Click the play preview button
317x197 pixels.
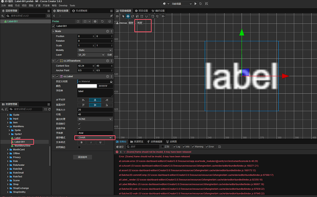pos(196,4)
